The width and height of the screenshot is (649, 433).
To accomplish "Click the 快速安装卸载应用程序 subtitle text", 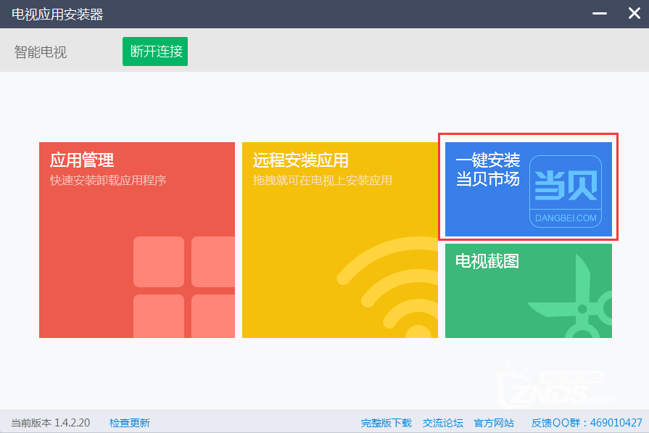I will 108,181.
